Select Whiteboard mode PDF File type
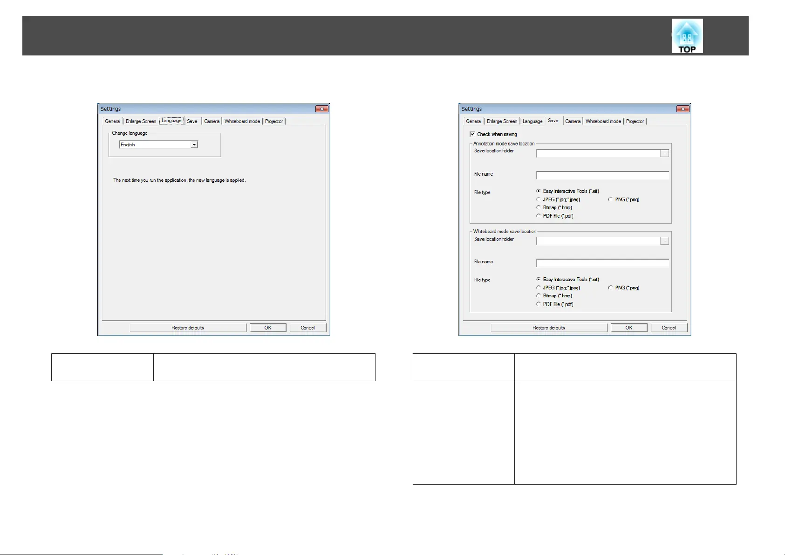Image resolution: width=785 pixels, height=555 pixels. (x=539, y=304)
